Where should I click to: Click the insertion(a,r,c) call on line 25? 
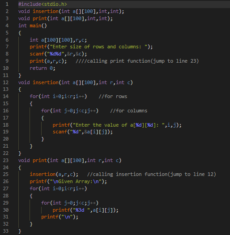pyautogui.click(x=54, y=174)
